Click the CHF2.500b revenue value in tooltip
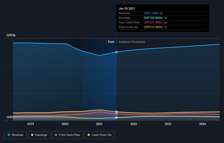The image size is (224, 143). click(151, 13)
